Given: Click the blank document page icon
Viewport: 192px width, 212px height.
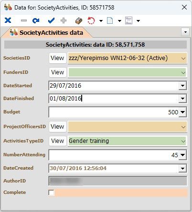Looking at the screenshot, I should click(x=110, y=20).
